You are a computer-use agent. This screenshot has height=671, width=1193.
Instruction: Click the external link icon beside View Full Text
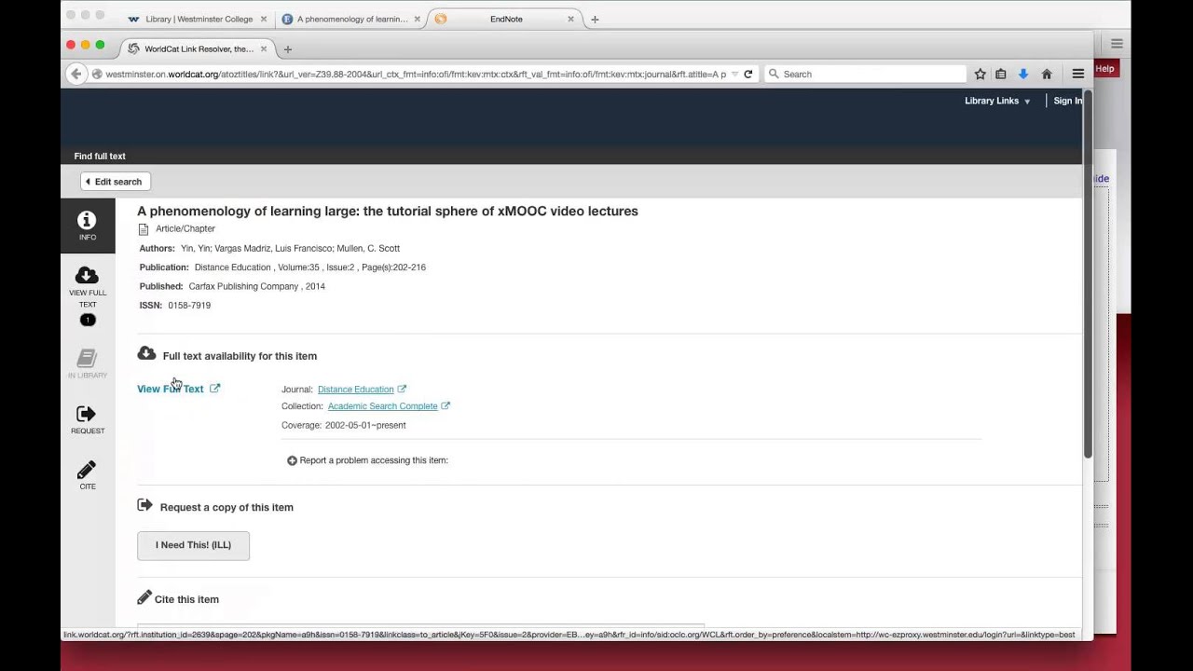pos(214,389)
